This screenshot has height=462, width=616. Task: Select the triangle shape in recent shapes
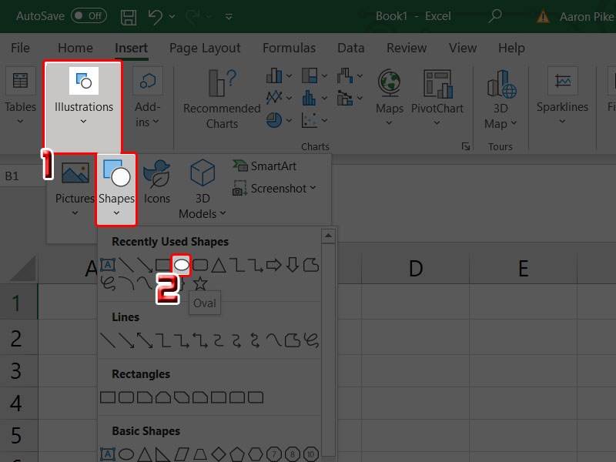(219, 266)
